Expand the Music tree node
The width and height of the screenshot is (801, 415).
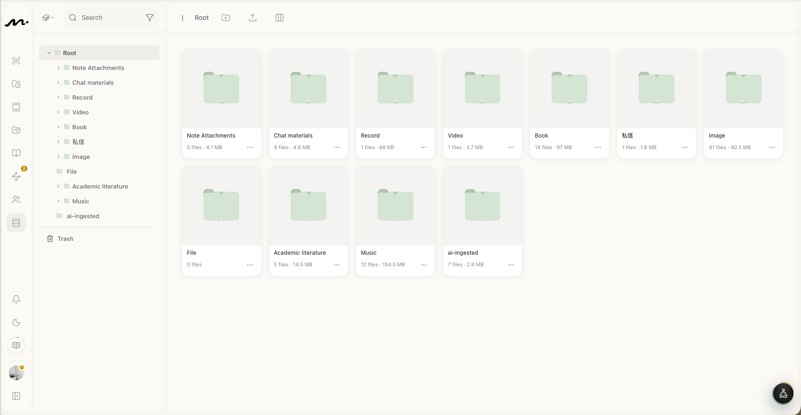click(x=58, y=201)
